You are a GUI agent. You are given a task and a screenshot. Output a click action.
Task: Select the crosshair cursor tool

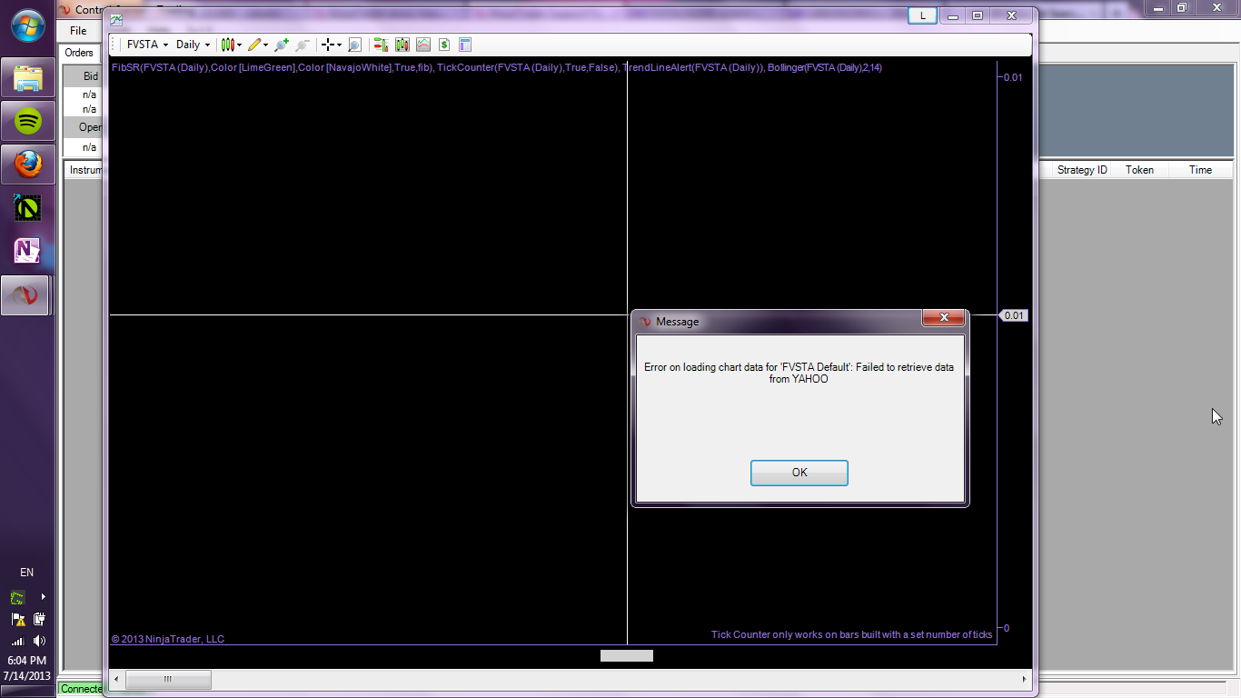point(328,45)
